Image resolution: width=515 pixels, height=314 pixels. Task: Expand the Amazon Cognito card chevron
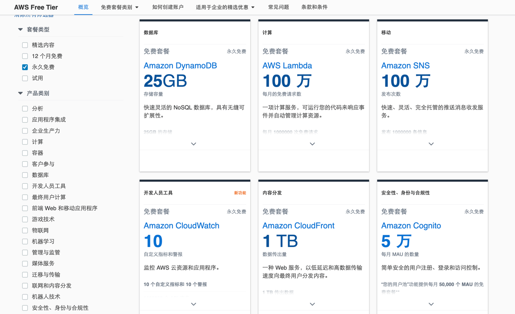[x=431, y=304]
